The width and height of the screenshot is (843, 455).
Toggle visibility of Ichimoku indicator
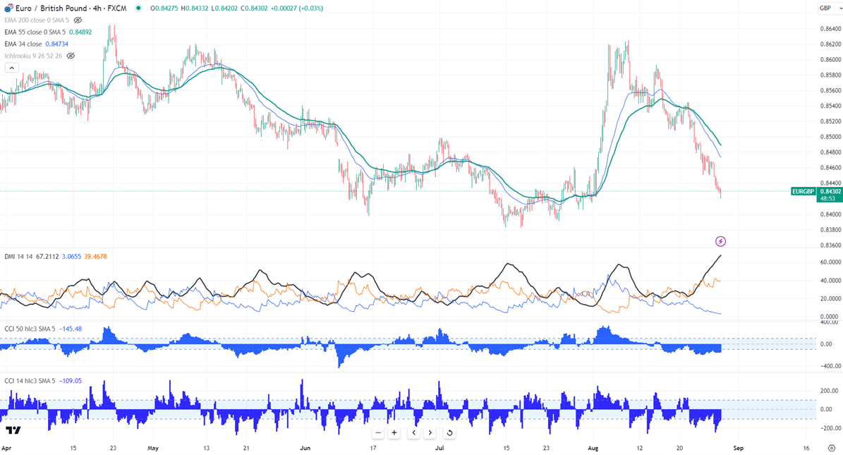(x=71, y=56)
